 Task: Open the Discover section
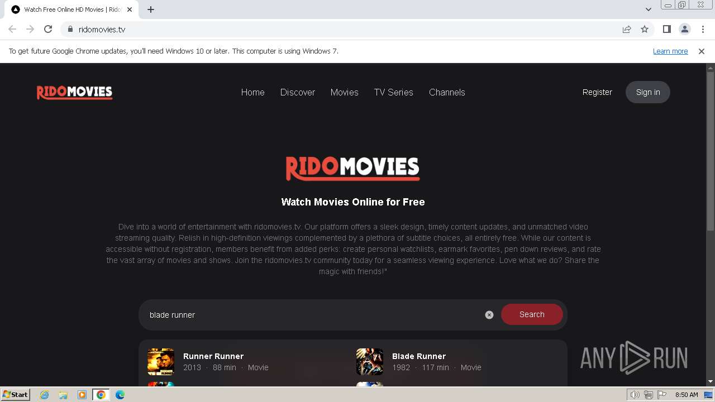[298, 92]
